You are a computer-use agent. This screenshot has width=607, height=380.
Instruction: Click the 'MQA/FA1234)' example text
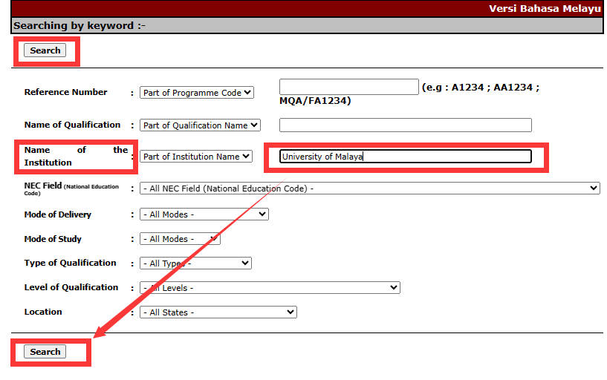coord(315,100)
